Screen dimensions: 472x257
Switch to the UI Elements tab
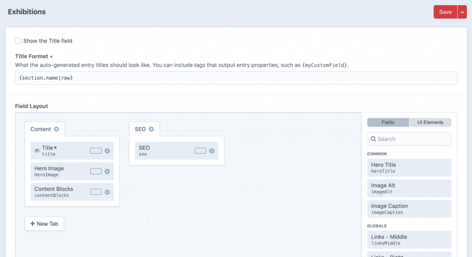[x=430, y=122]
